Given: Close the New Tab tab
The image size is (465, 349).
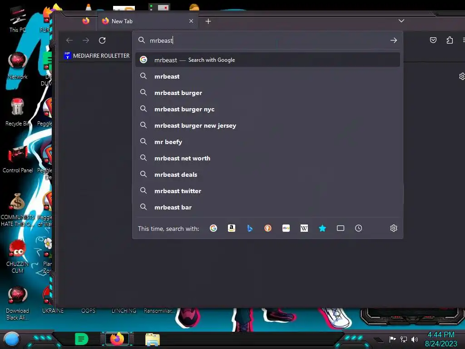Looking at the screenshot, I should (x=191, y=21).
